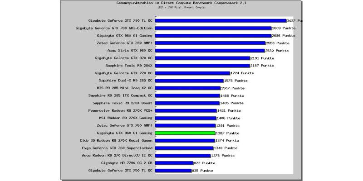Viewport: 363px width, 181px height.
Task: Click the blue bar for Evga GTX 760 Superclocked
Action: [184, 148]
